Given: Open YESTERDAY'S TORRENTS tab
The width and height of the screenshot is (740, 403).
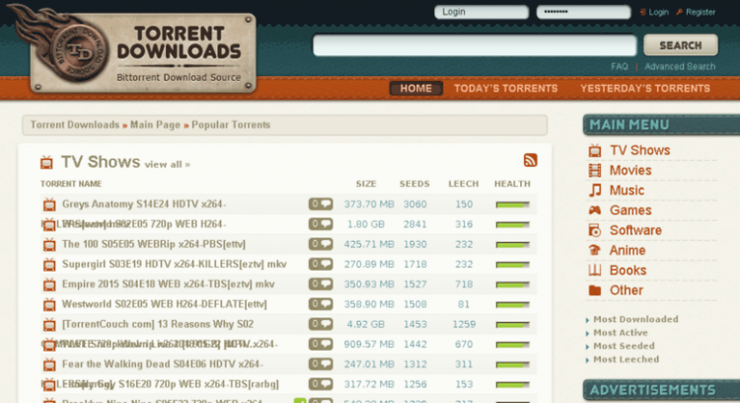Looking at the screenshot, I should 645,88.
